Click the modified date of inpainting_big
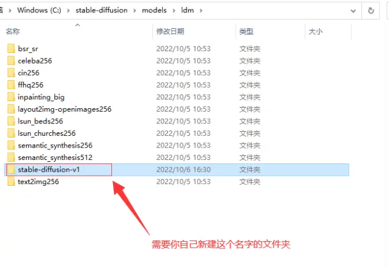The width and height of the screenshot is (389, 267). 183,97
